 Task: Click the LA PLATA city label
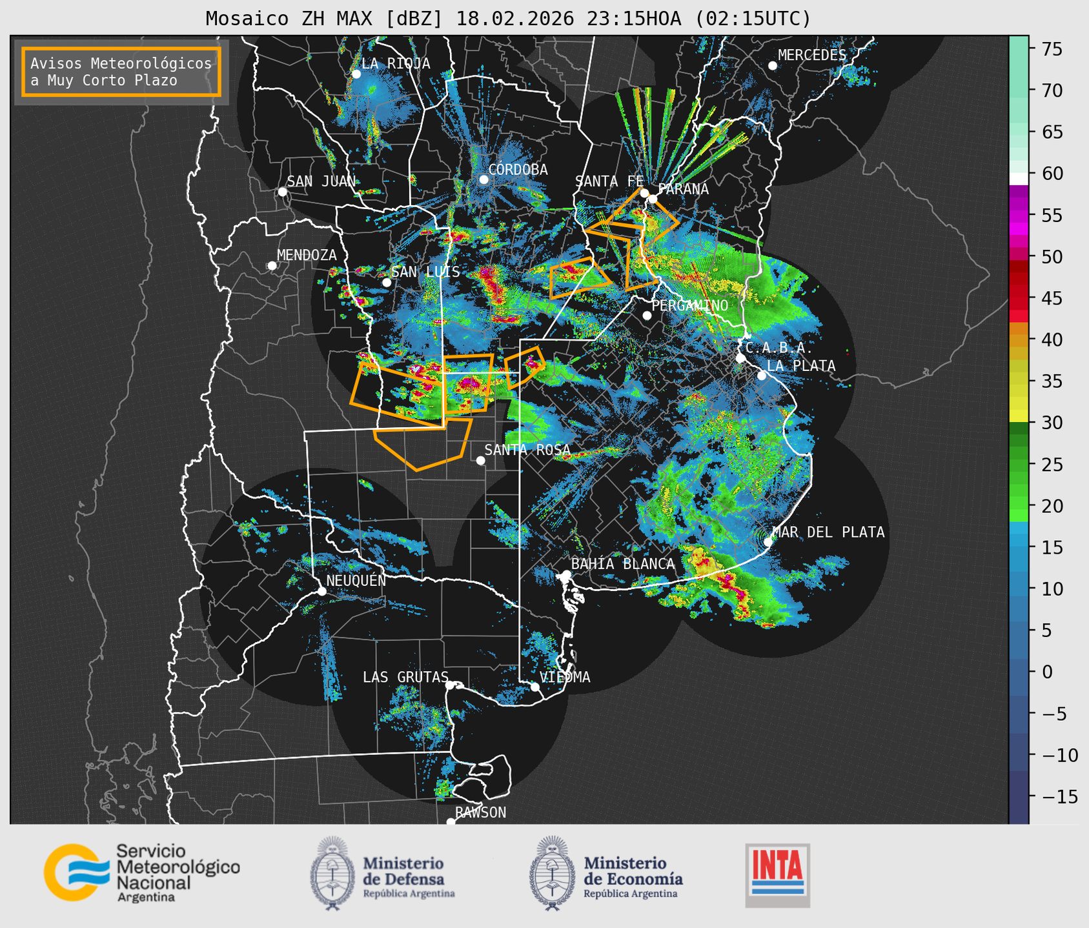[x=801, y=366]
